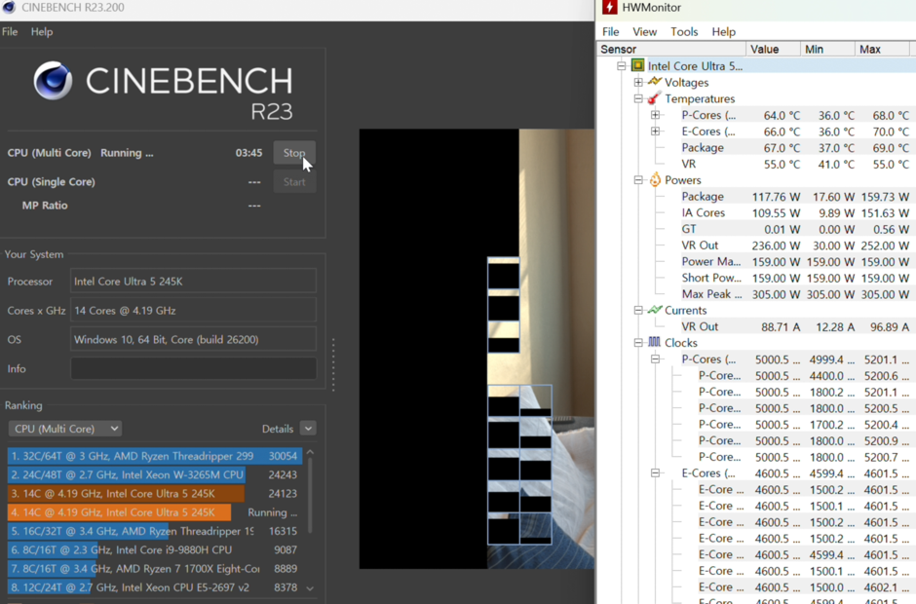The image size is (916, 604).
Task: Open HWMonitor Tools menu
Action: tap(684, 31)
